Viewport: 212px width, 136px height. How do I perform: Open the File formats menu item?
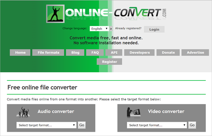pos(48,52)
